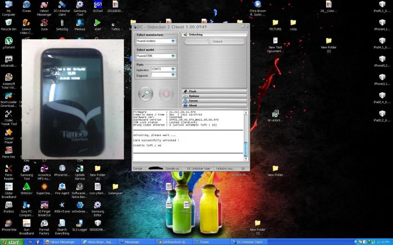Open Chris Brown ft. Justin media file
This screenshot has height=245, width=393.
[x=258, y=8]
